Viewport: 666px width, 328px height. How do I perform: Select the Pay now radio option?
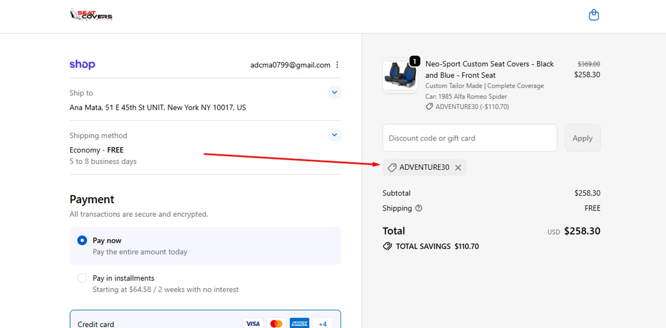[82, 240]
